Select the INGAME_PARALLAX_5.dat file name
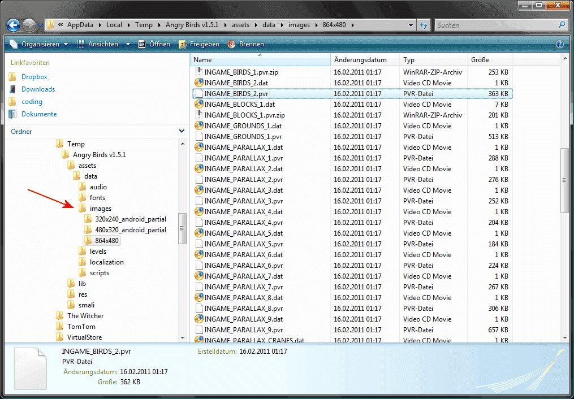Screen dimensions: 574x399 (x=243, y=233)
